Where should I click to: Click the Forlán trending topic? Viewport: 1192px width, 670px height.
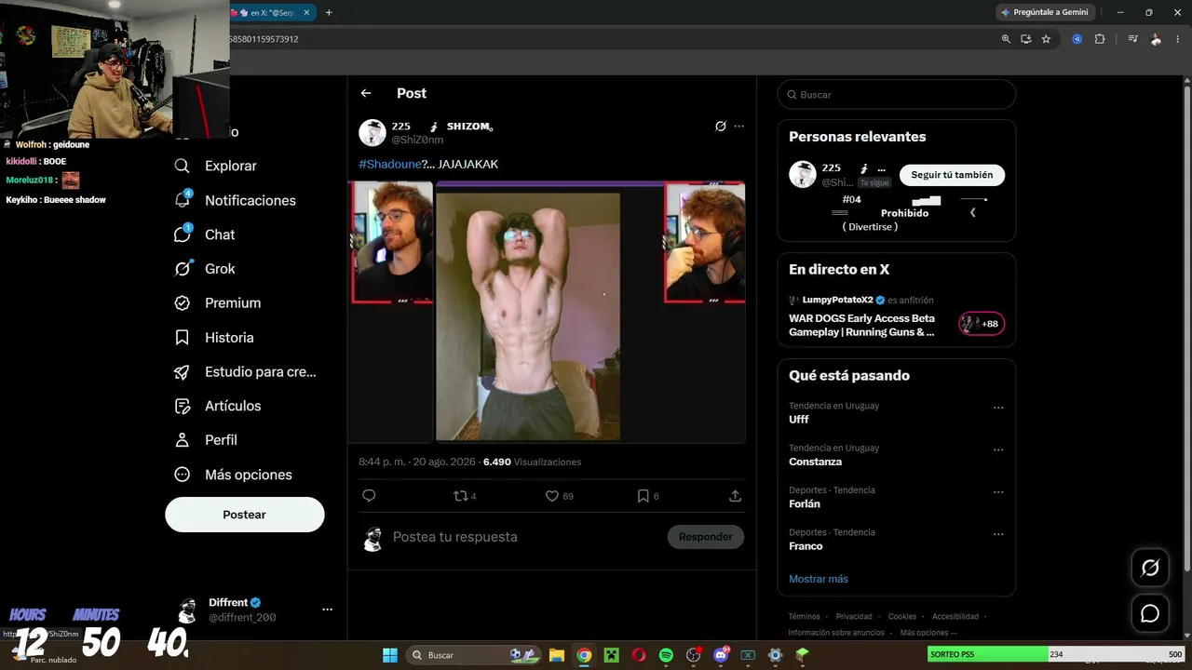pos(805,504)
